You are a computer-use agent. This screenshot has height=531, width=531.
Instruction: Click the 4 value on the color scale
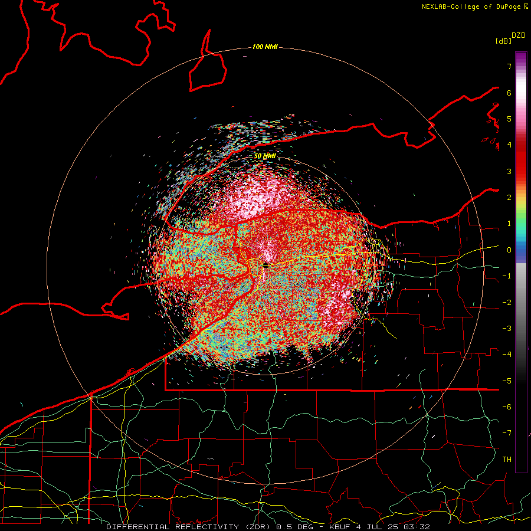pyautogui.click(x=509, y=145)
